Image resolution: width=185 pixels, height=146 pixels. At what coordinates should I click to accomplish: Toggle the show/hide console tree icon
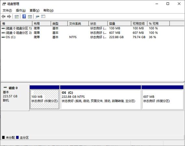[17, 17]
